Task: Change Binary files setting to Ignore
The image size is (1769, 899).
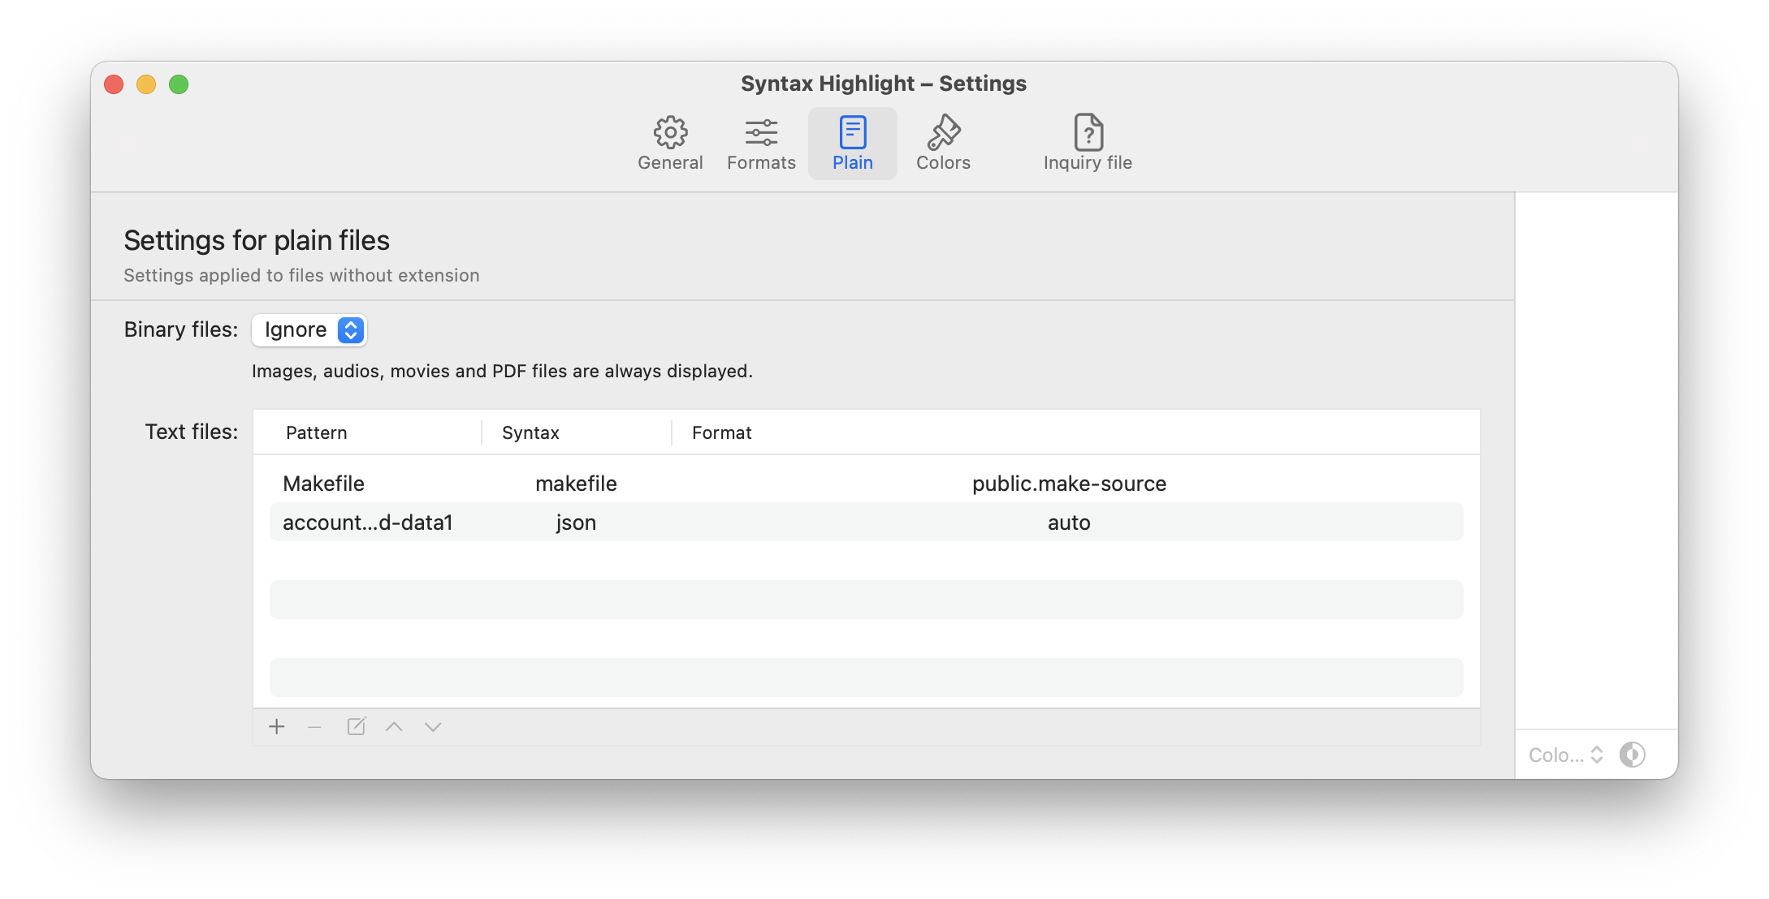Action: point(308,329)
